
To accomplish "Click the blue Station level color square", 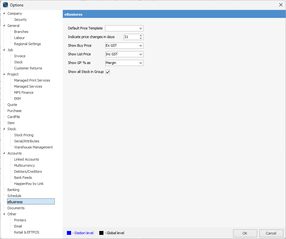I will [x=69, y=233].
